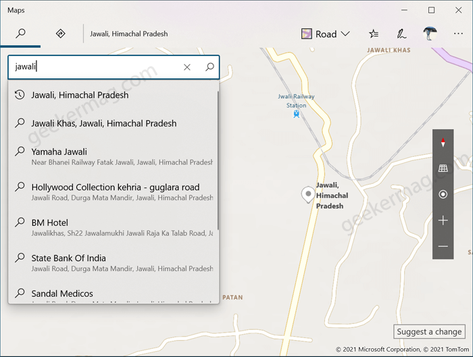Click the magnifier icon beside Yamaha Jawali
The width and height of the screenshot is (473, 357).
pyautogui.click(x=20, y=151)
